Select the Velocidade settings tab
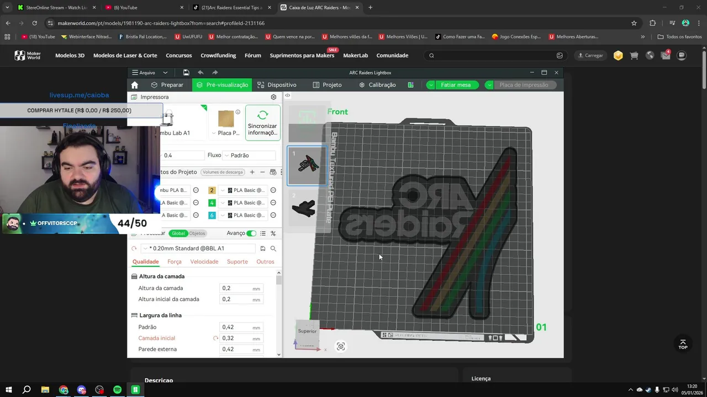This screenshot has width=707, height=397. 204,261
